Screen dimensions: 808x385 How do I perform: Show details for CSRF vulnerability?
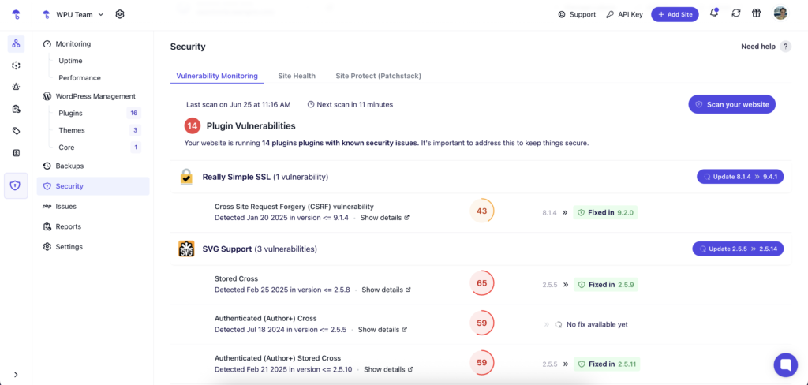(x=384, y=218)
